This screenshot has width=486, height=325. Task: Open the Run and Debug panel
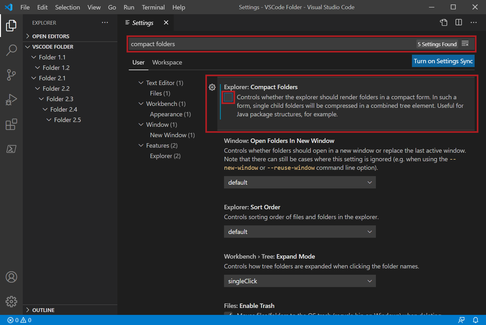12,100
